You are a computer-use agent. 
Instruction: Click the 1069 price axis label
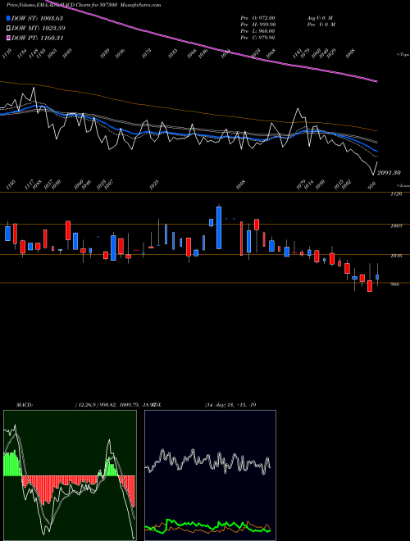pos(397,226)
